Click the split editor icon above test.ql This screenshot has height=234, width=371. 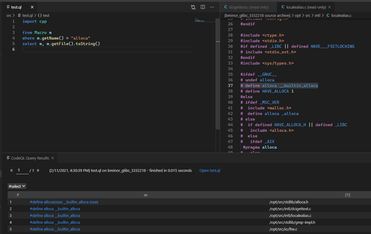(203, 7)
